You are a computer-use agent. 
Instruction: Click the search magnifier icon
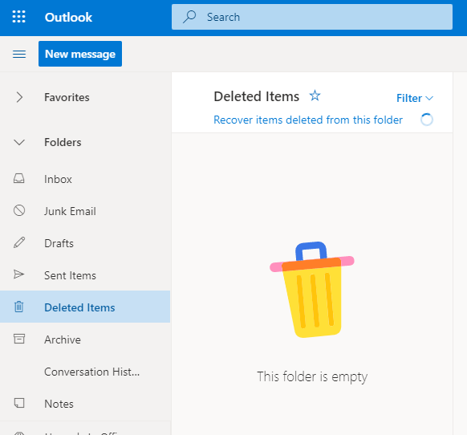(x=189, y=17)
